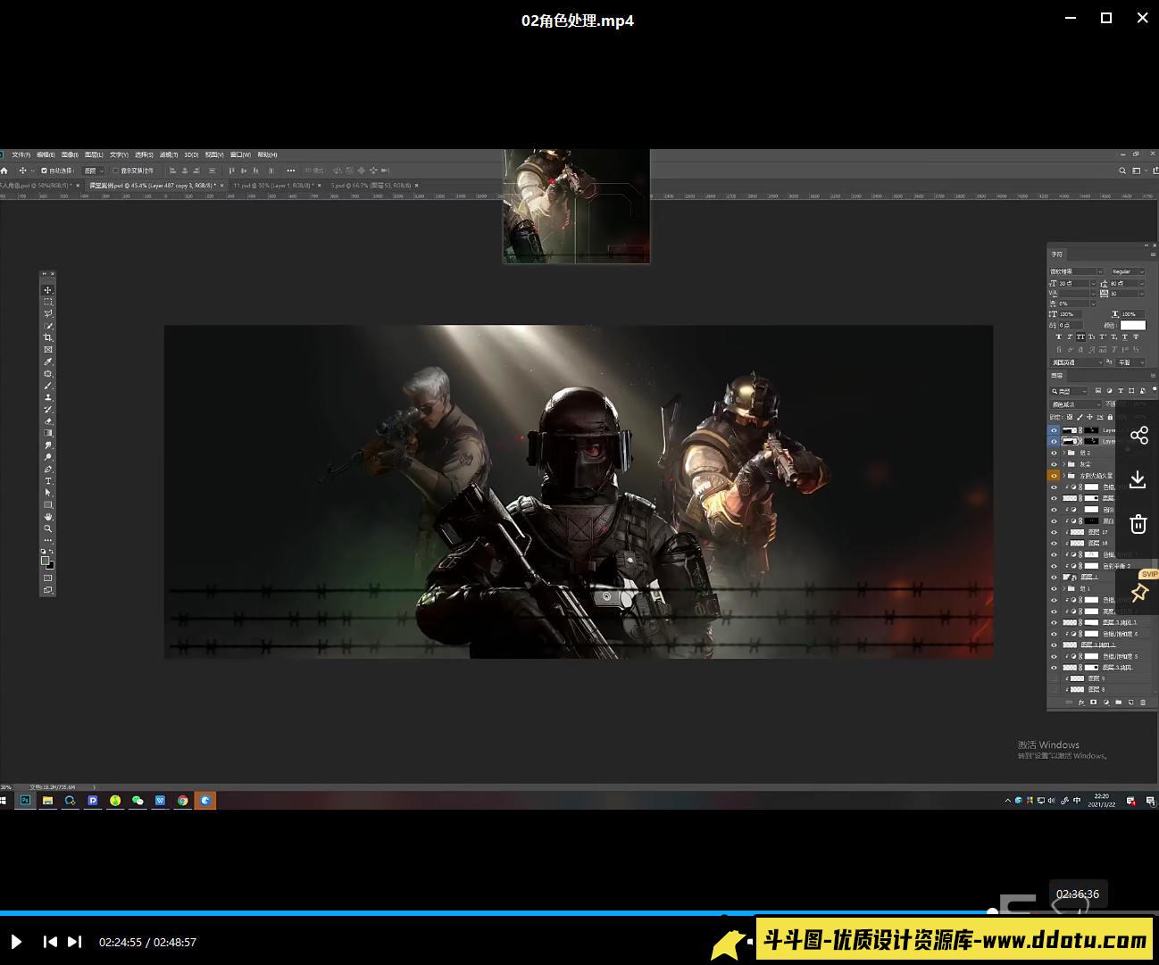Skip to the previous video
The width and height of the screenshot is (1159, 965).
tap(50, 942)
